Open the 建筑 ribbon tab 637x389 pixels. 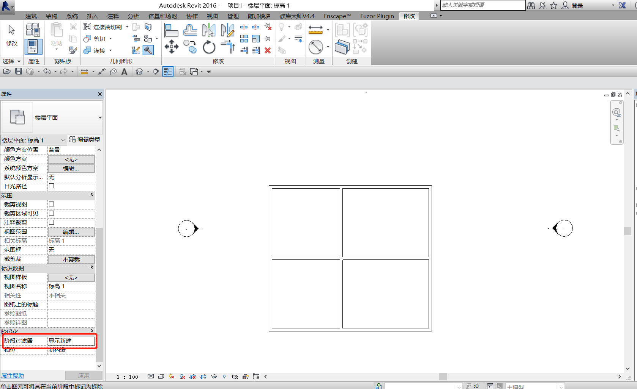click(31, 16)
